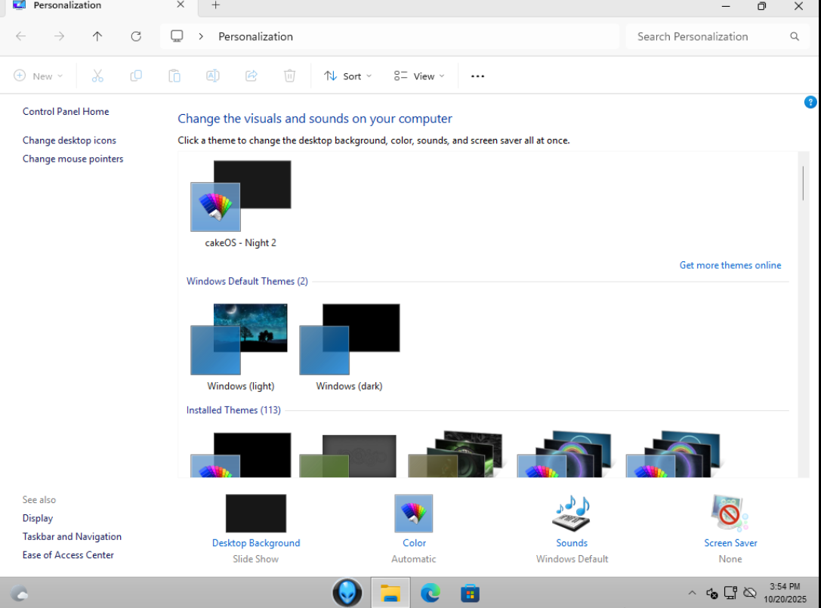
Task: Open the Sounds settings icon
Action: 572,514
